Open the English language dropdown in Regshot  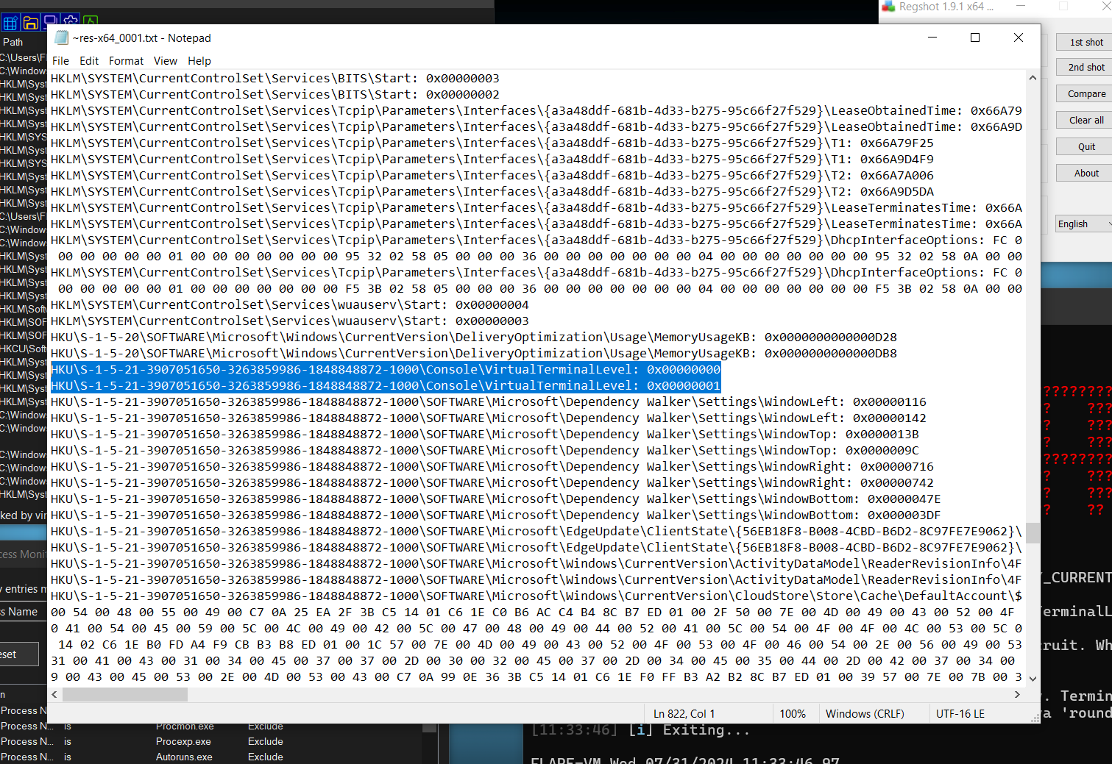(1084, 224)
